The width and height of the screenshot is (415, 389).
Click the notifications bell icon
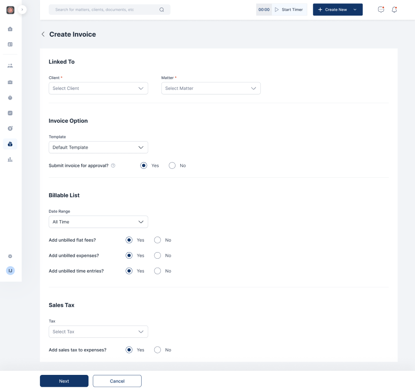pyautogui.click(x=394, y=9)
